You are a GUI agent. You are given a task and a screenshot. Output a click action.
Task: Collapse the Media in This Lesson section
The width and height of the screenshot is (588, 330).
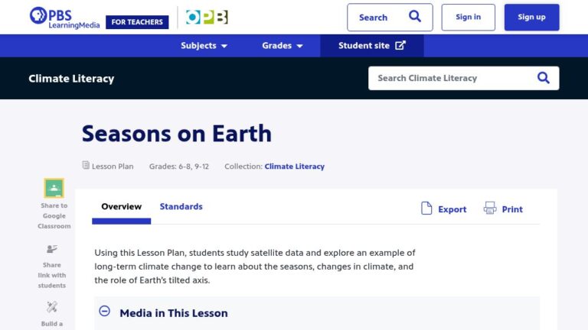point(105,311)
